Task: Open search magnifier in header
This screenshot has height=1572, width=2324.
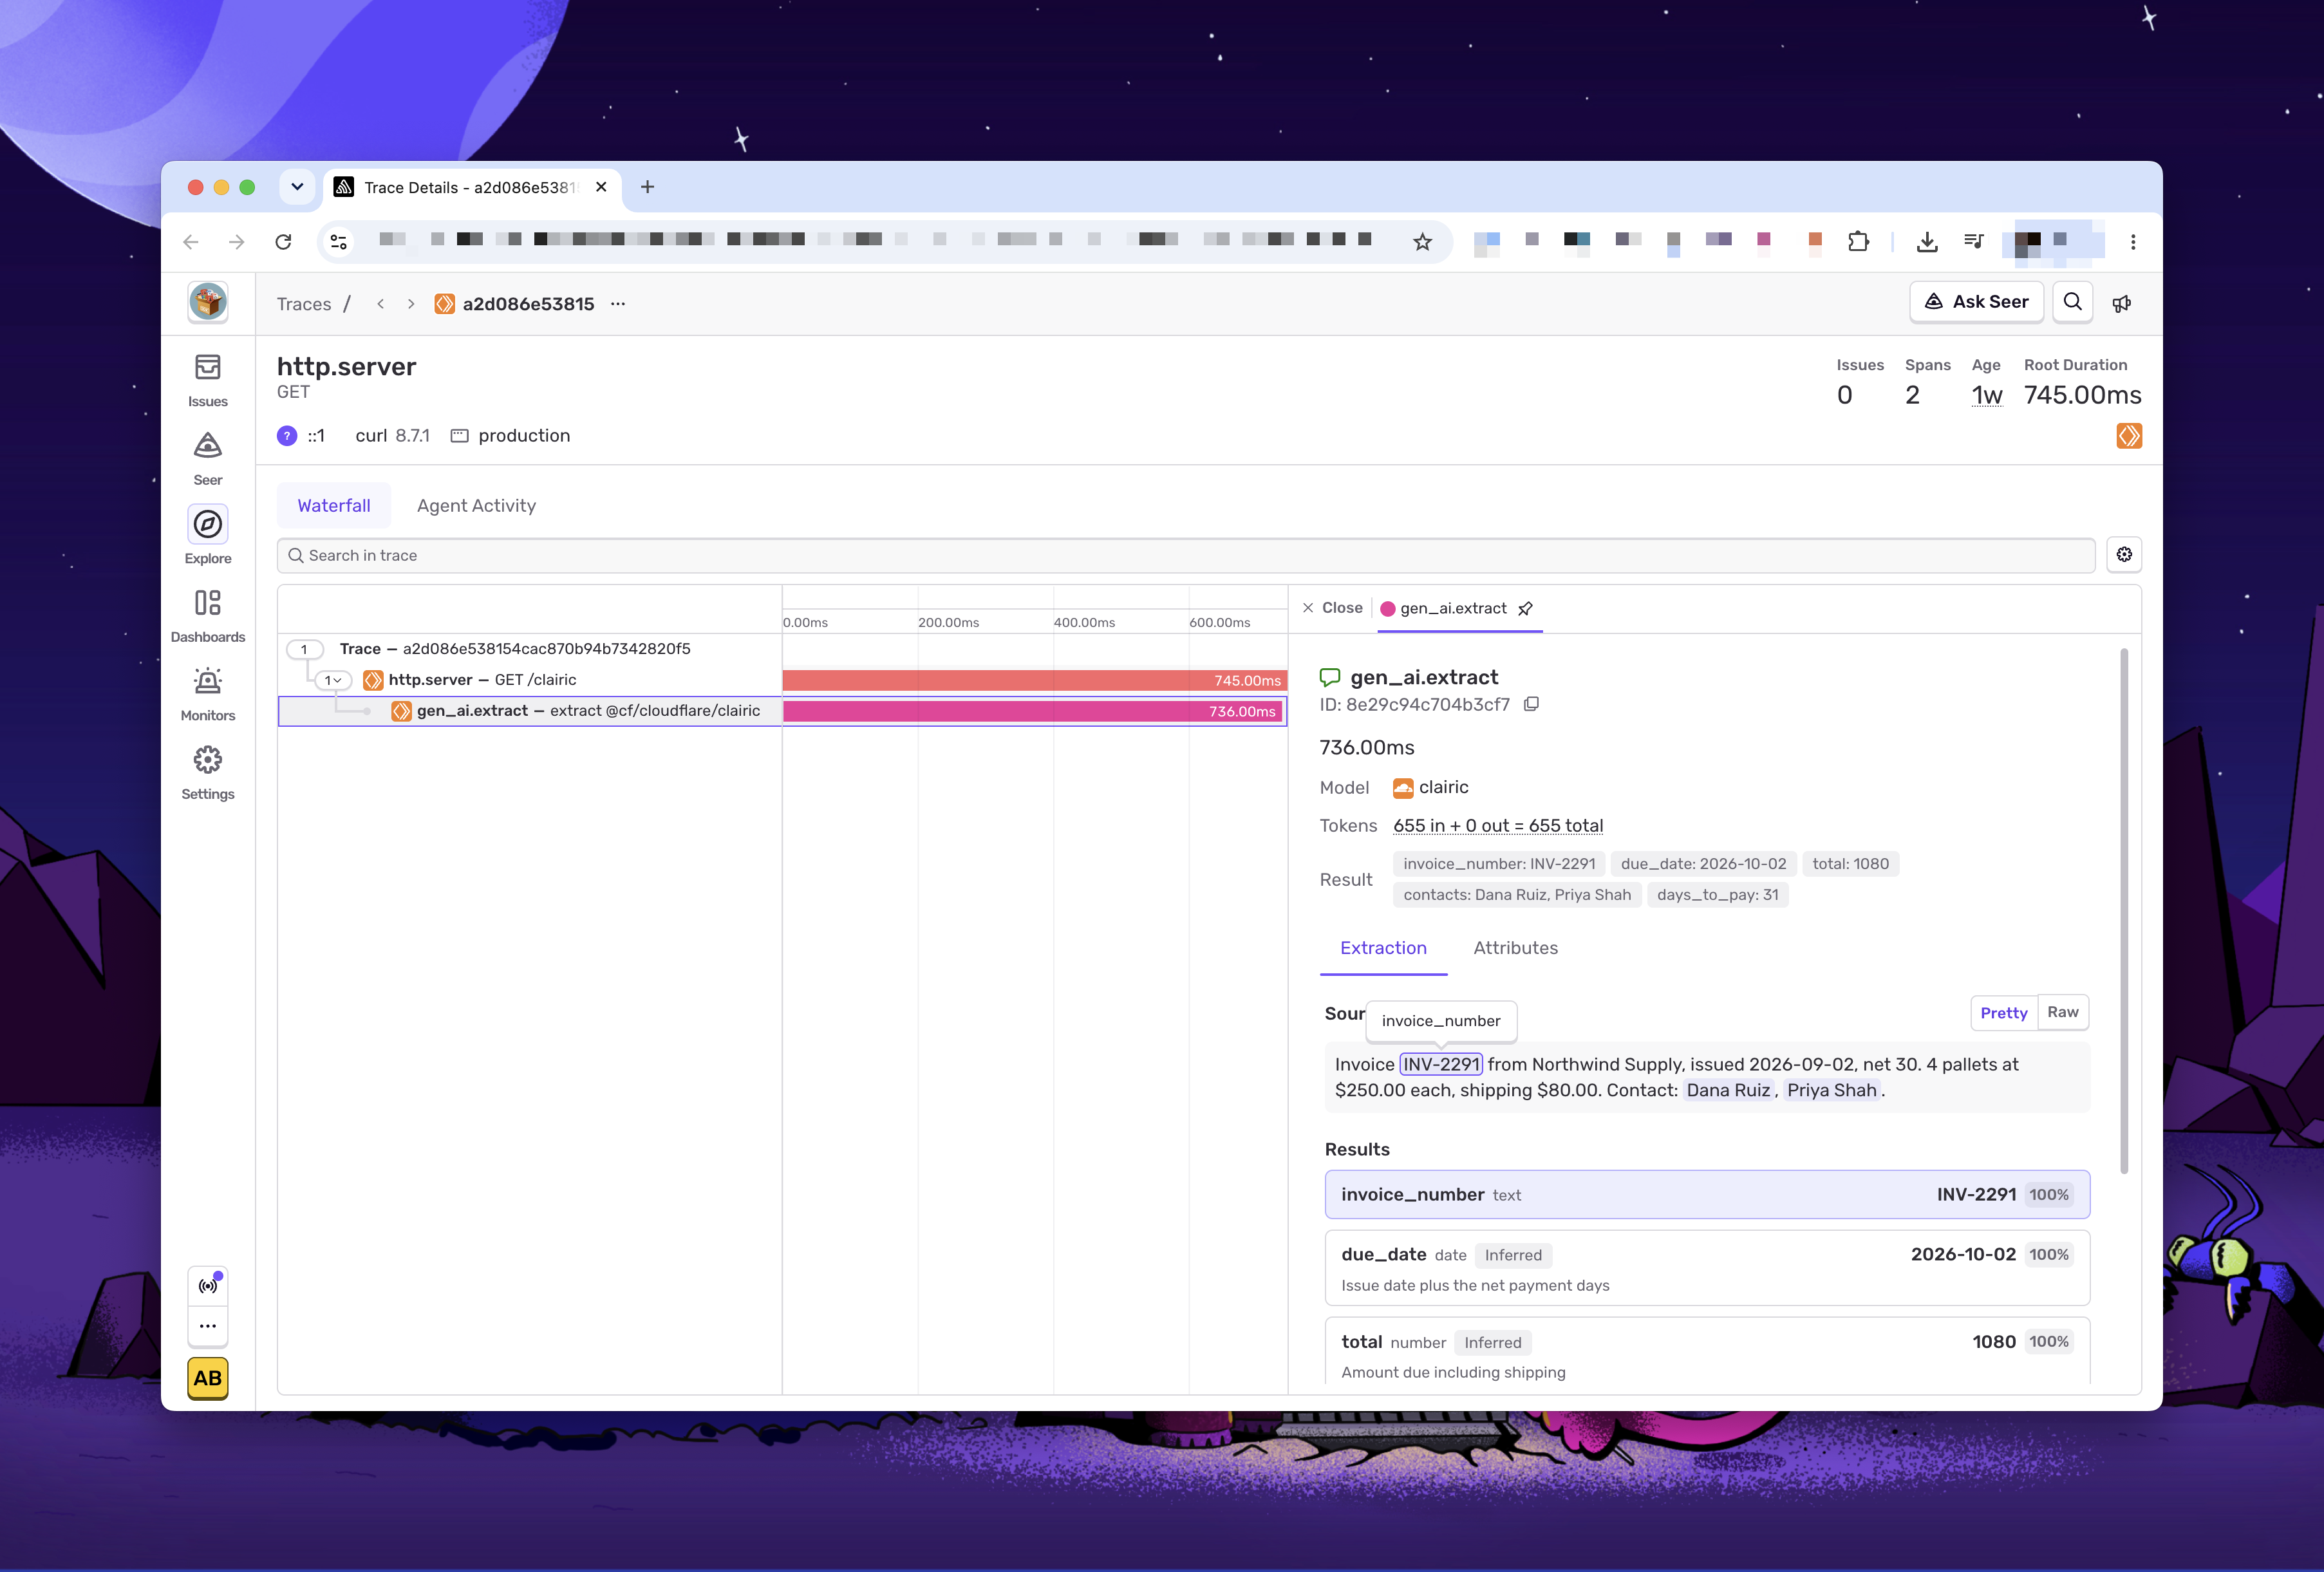Action: coord(2073,302)
